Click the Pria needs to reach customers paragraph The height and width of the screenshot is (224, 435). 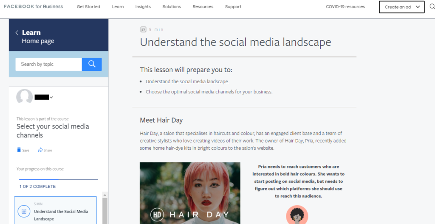coord(299,181)
